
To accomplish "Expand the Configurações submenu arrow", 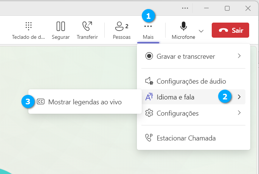I will point(239,113).
